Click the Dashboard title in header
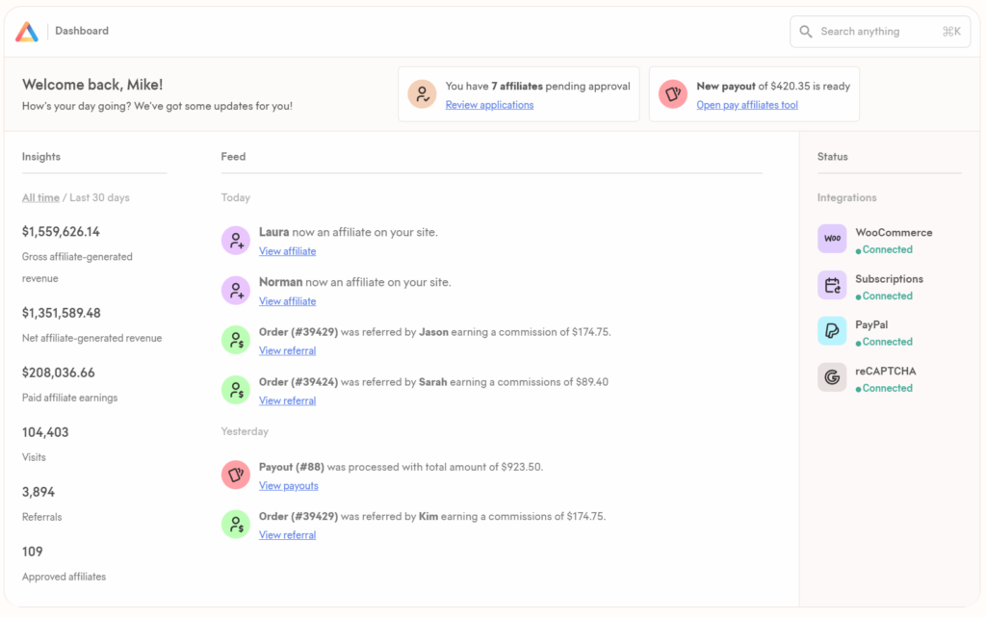This screenshot has width=986, height=617. tap(82, 31)
